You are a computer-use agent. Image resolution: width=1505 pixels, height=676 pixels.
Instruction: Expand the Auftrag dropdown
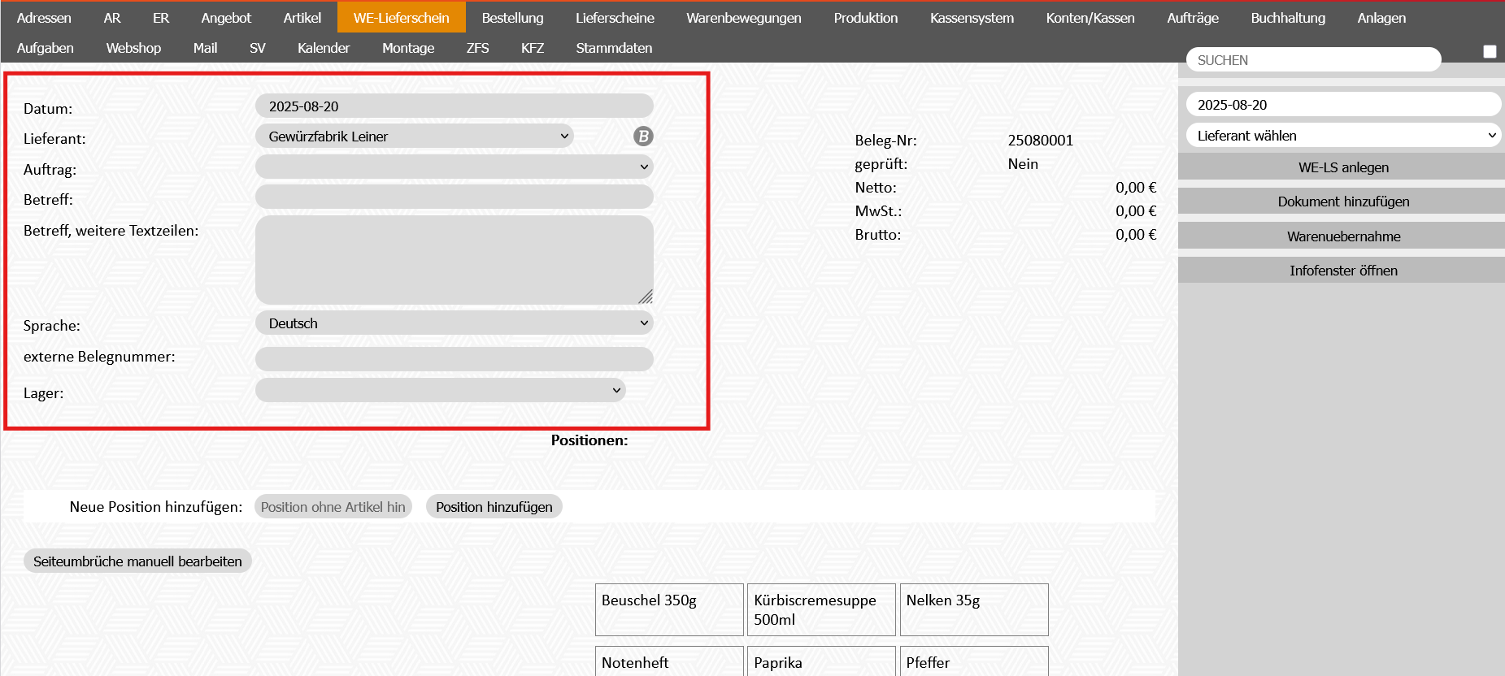455,167
